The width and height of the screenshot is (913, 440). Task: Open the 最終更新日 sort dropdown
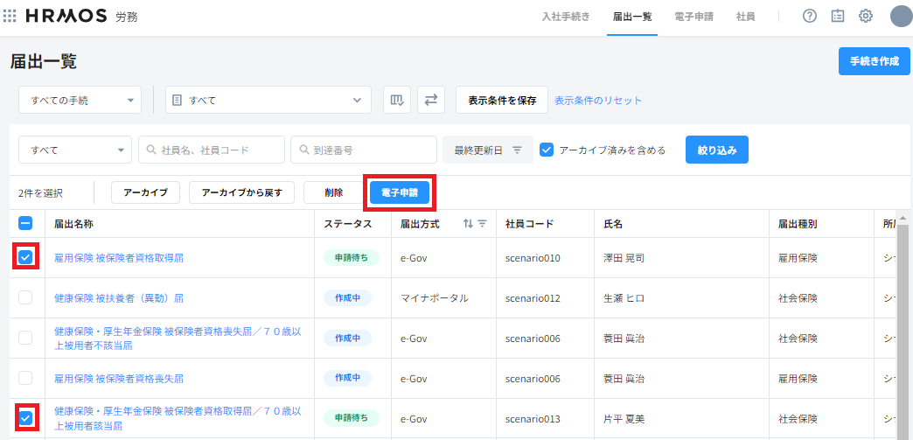(x=487, y=150)
